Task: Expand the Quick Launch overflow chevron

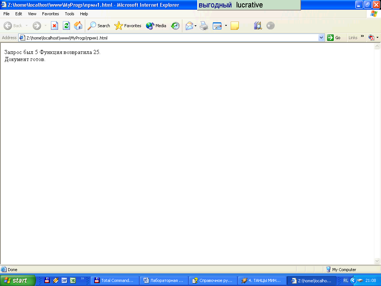Action: [x=82, y=279]
